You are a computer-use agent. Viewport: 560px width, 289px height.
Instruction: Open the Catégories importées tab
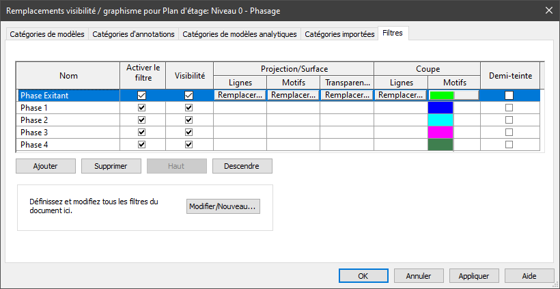pos(339,34)
